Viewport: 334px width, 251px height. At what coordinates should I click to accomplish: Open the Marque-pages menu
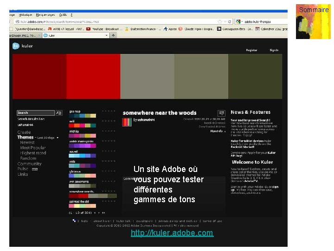click(x=45, y=15)
